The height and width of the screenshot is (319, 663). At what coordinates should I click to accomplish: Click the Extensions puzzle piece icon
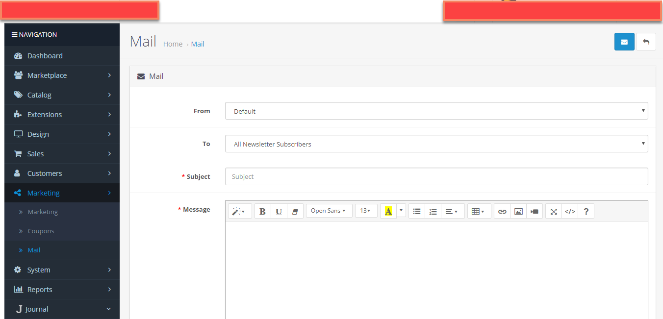18,115
